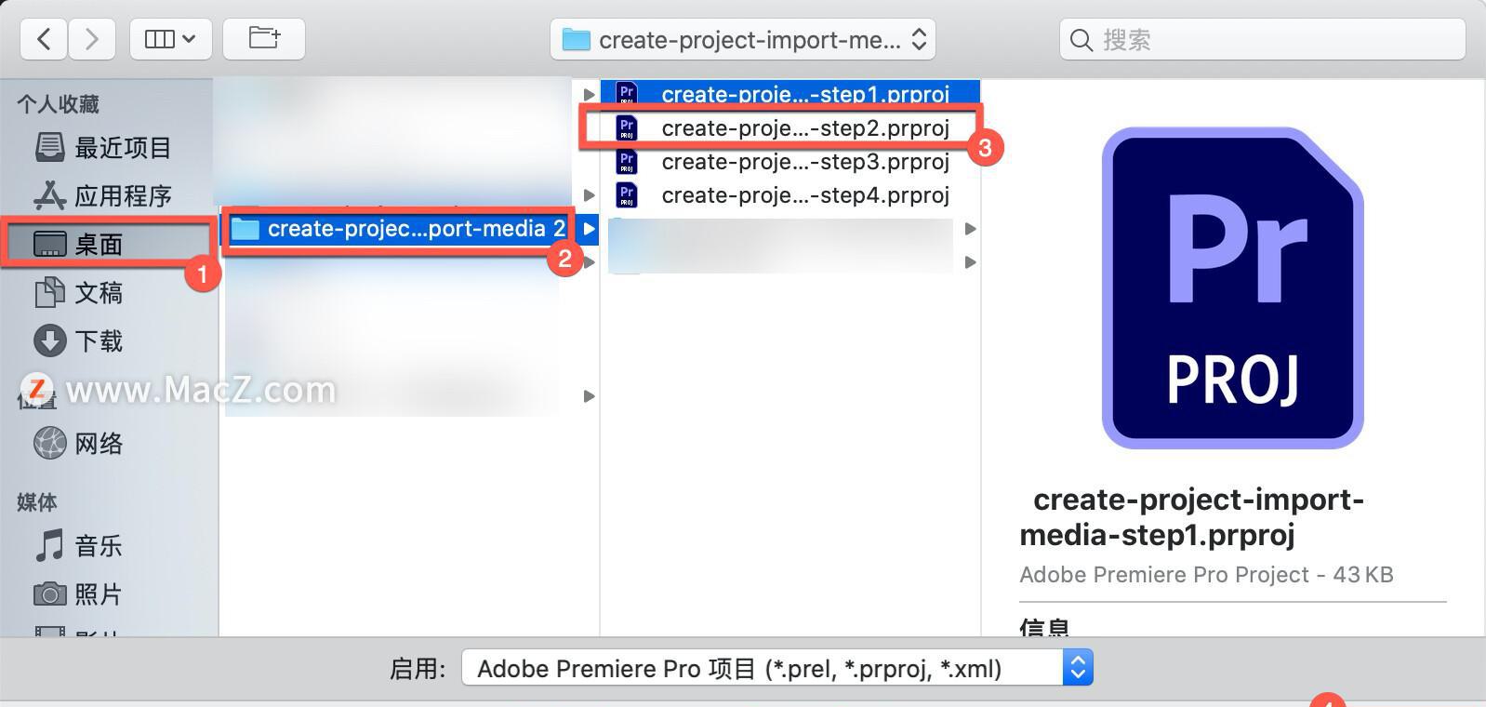Go back with the left chevron button
The height and width of the screenshot is (707, 1486).
(44, 39)
